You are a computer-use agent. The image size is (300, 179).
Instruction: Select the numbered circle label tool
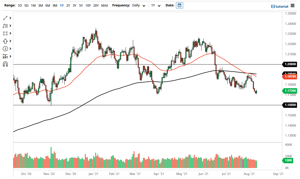[5, 49]
